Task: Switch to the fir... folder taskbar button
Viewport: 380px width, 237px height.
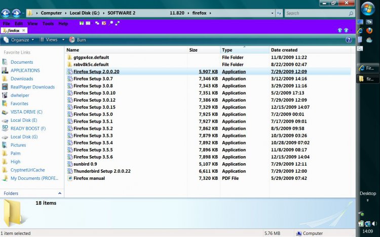Action: (368, 79)
